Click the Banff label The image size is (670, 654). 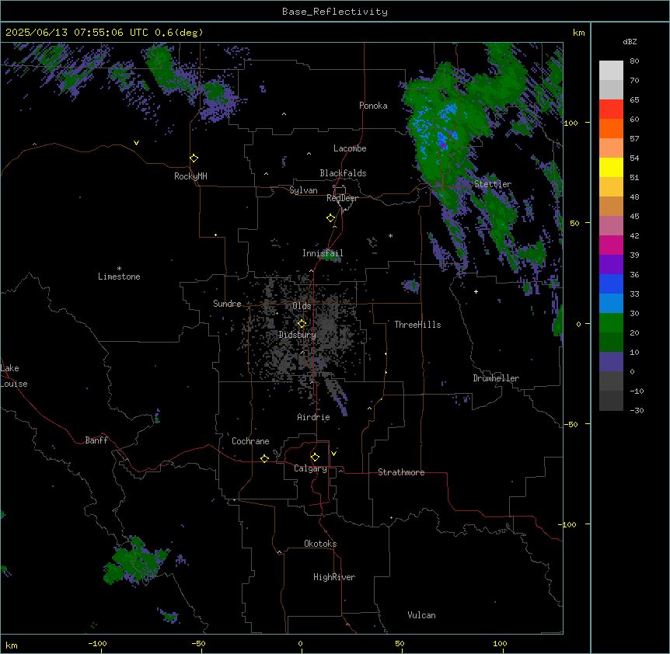click(96, 440)
